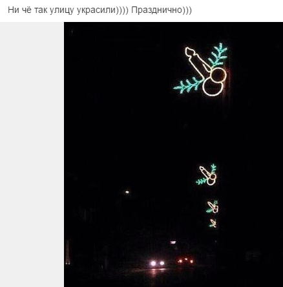The image size is (283, 287).
Task: Click the word "украсили" in the post text
Action: point(96,10)
